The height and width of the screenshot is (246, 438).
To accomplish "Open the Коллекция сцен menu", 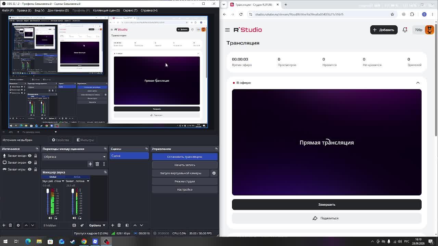I will 106,10.
